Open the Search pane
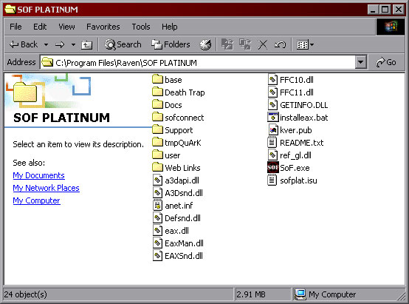The image size is (409, 304). pos(123,44)
